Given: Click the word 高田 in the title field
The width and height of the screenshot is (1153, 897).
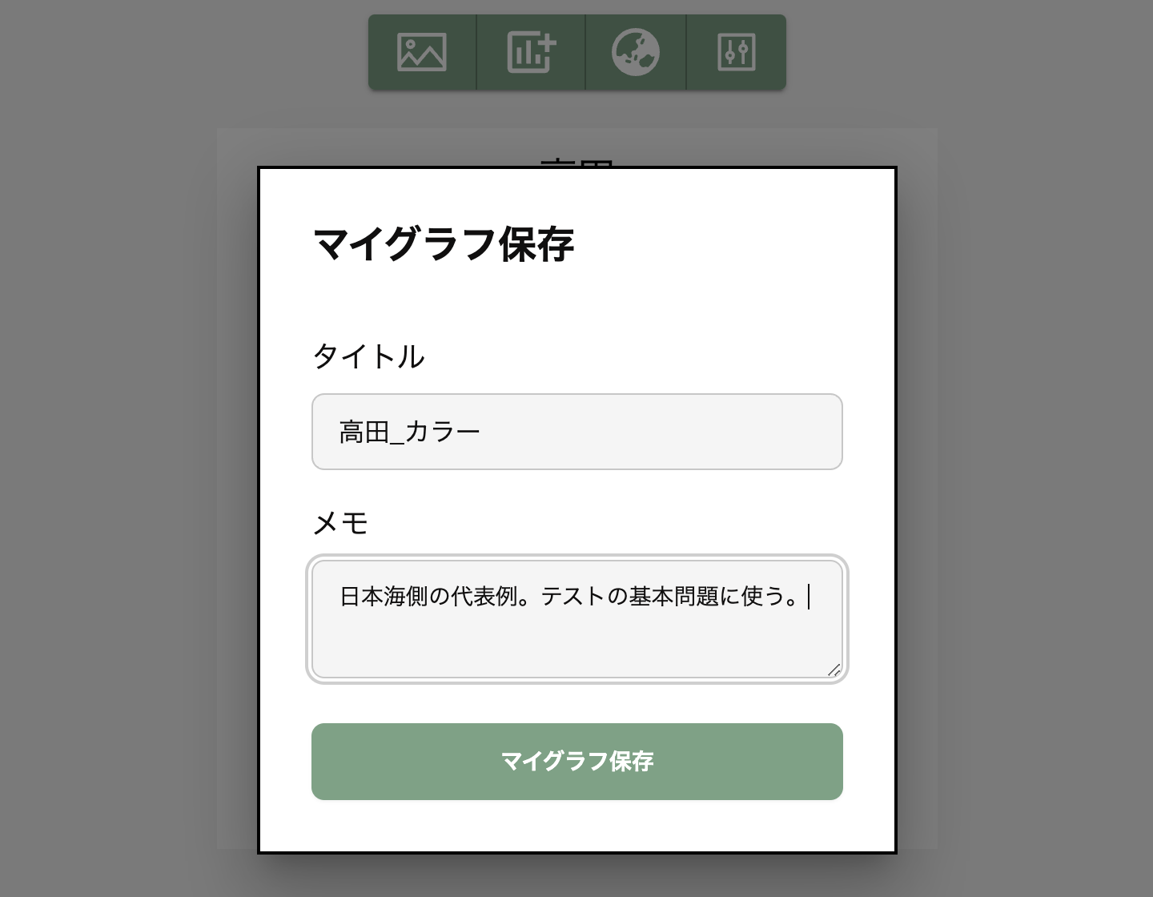Looking at the screenshot, I should tap(364, 432).
